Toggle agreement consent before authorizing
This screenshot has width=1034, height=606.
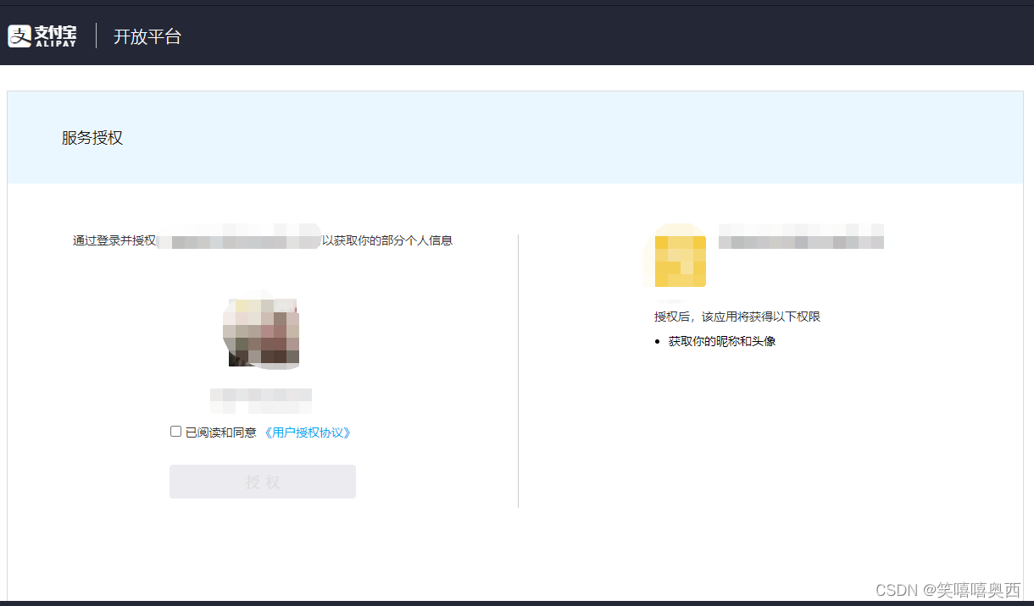[175, 432]
